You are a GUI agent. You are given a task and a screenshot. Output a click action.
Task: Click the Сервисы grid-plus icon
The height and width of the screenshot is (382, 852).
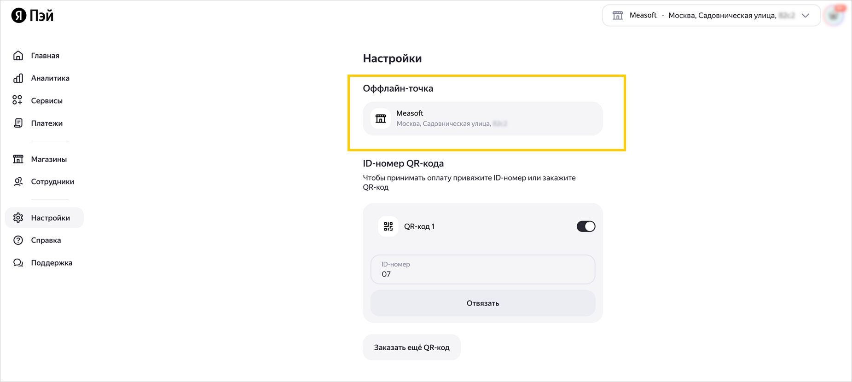pyautogui.click(x=18, y=100)
